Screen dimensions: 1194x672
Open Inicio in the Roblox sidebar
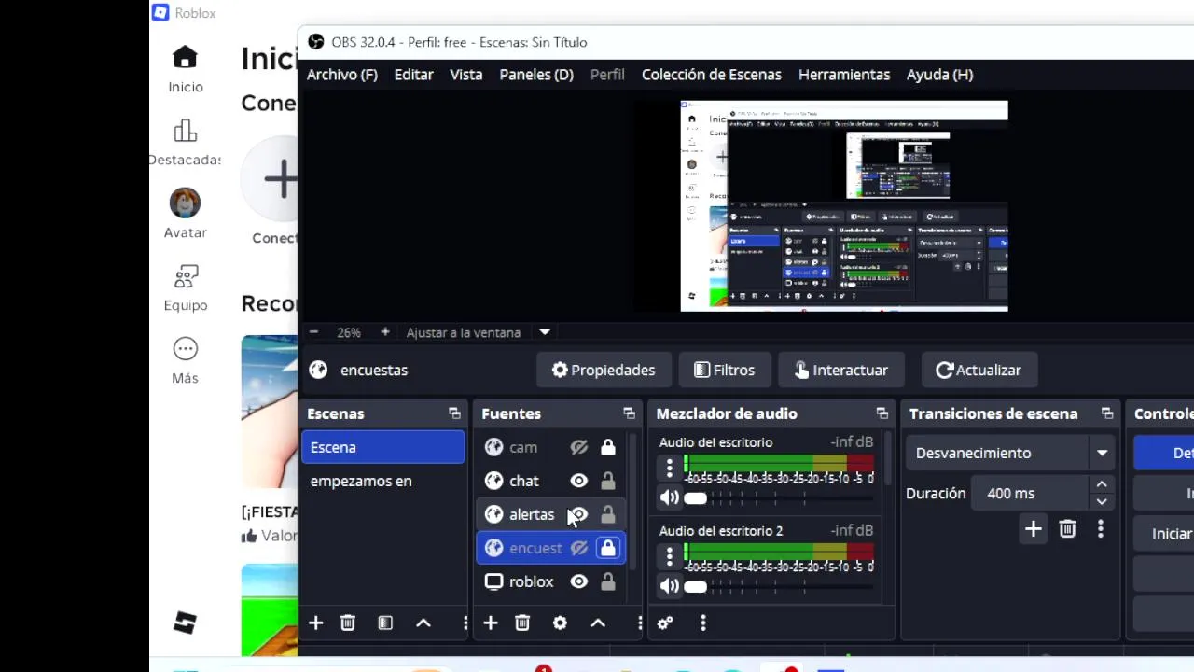[x=185, y=70]
